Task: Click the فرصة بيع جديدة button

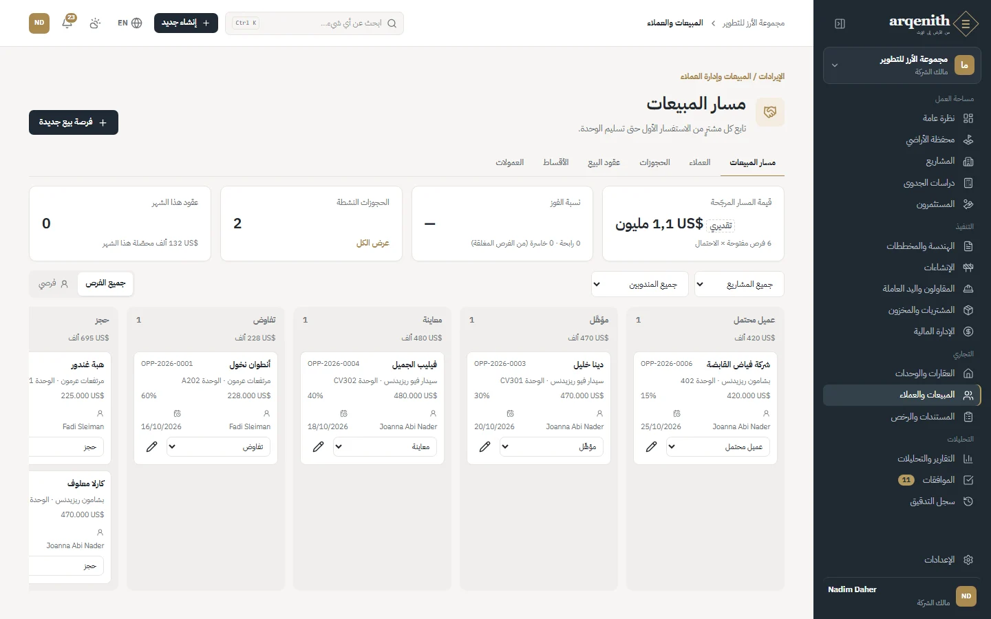Action: tap(74, 122)
